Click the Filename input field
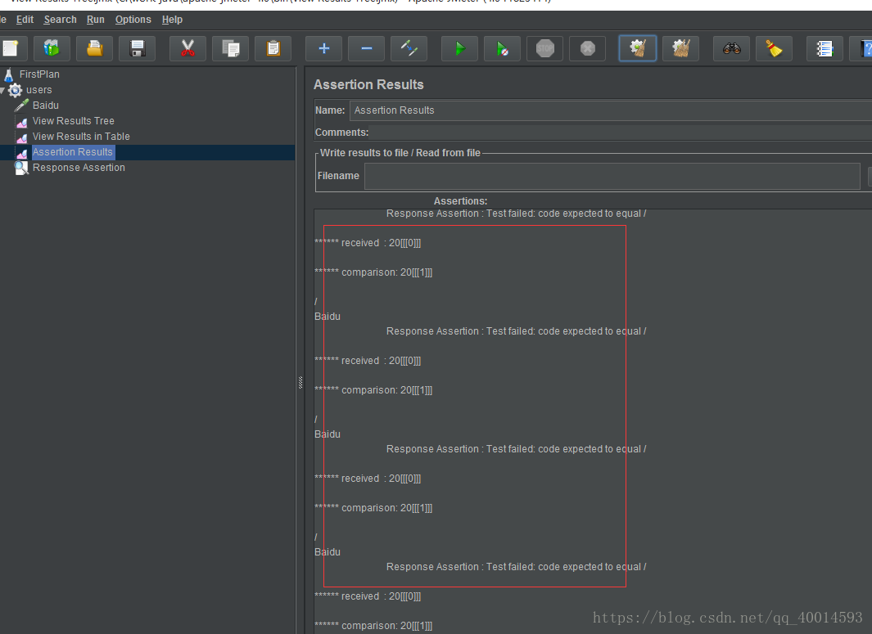Image resolution: width=872 pixels, height=634 pixels. (x=612, y=176)
